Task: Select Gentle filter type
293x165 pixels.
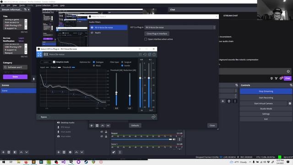Action: point(122,66)
